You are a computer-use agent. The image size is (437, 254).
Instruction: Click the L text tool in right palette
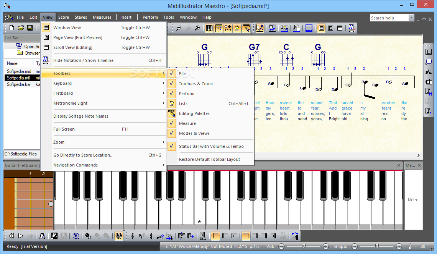coord(428,52)
